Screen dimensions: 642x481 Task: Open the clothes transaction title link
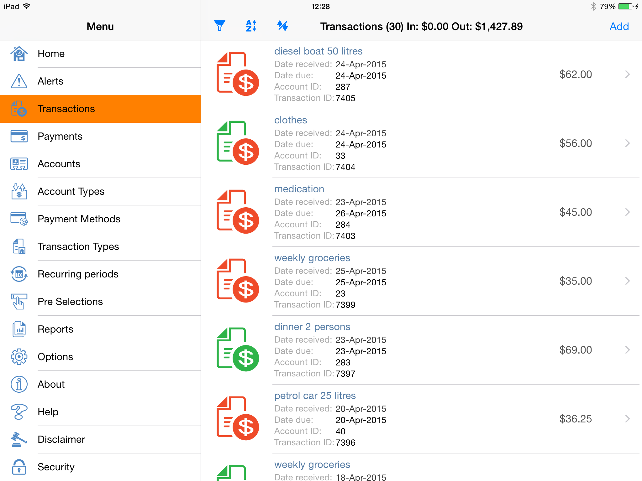pos(291,120)
